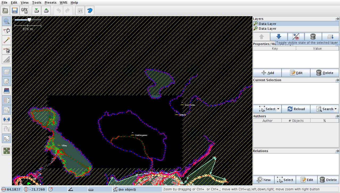Open the Search button dropdown arrow
Screen dimensions: 340x193
pos(335,109)
